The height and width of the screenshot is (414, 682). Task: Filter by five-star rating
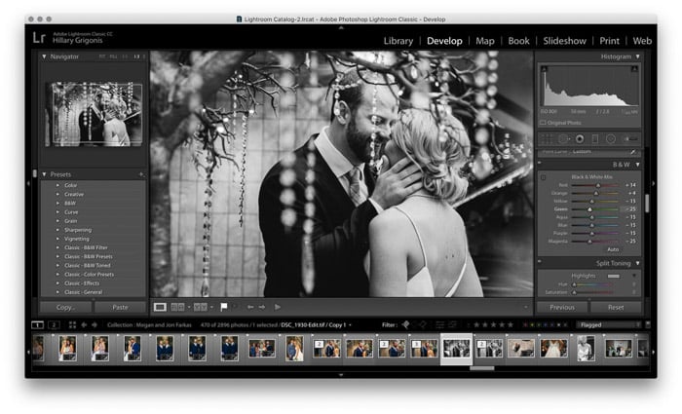coord(511,324)
